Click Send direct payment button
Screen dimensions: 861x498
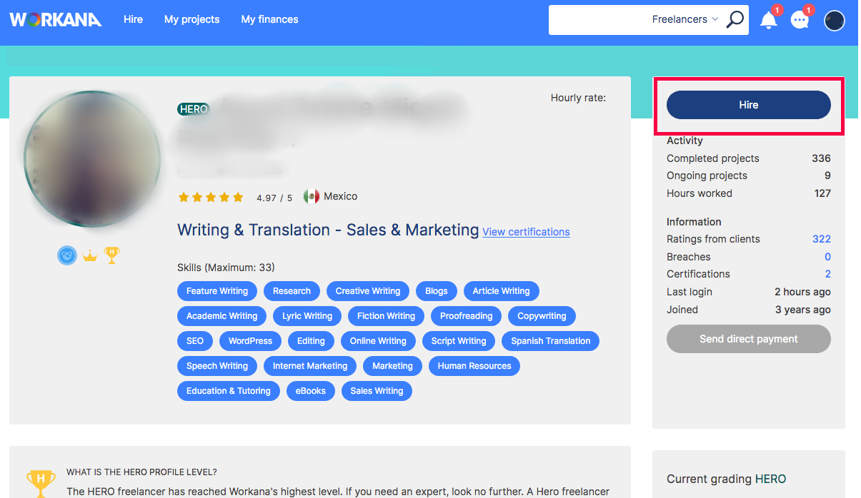coord(748,339)
